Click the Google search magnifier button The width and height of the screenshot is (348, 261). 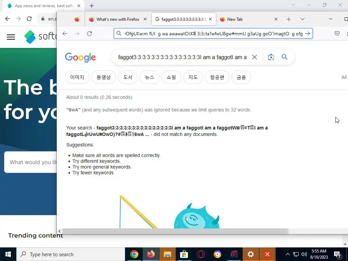pyautogui.click(x=284, y=57)
